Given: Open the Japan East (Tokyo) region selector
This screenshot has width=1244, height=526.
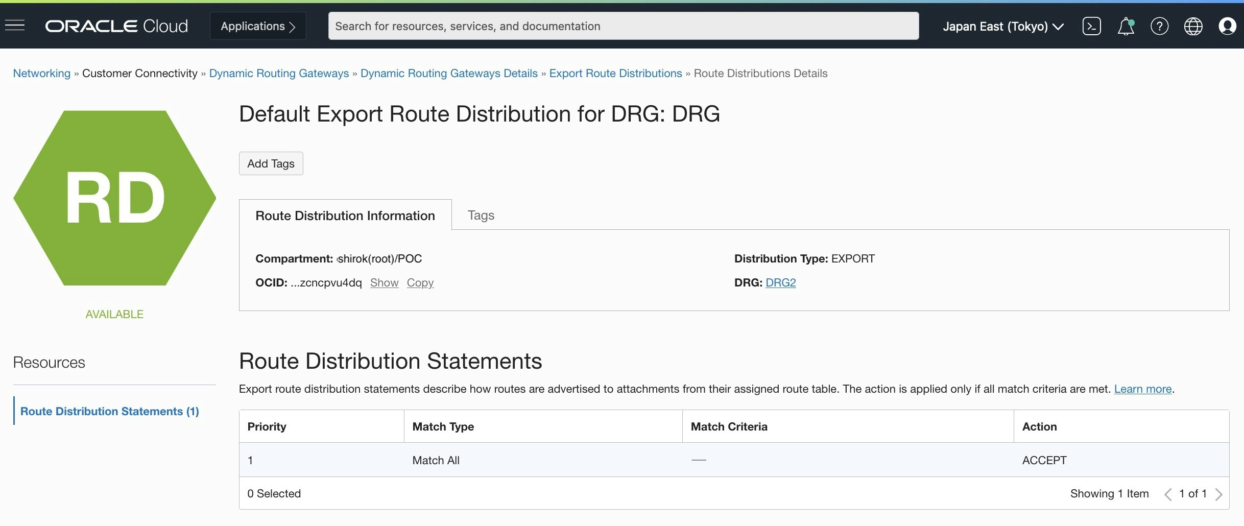Looking at the screenshot, I should pos(1003,26).
